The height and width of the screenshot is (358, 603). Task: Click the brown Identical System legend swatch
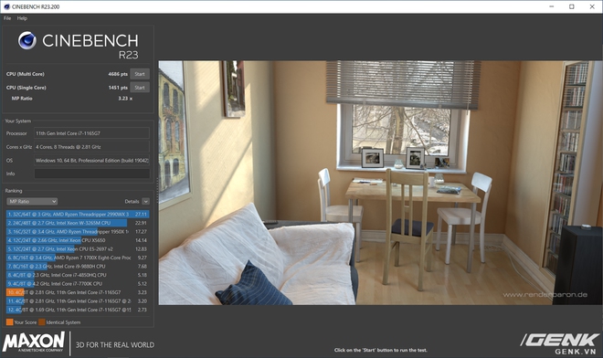pos(41,322)
